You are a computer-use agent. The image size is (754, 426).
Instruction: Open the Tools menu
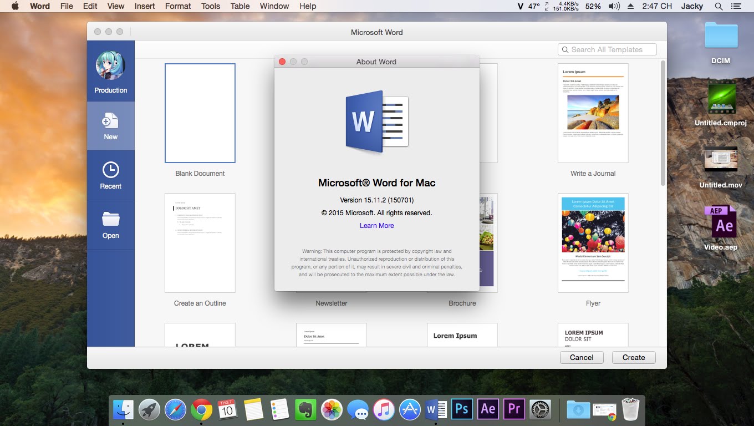210,6
